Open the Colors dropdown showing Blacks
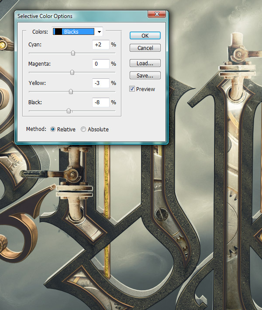Image resolution: width=262 pixels, height=310 pixels. [77, 32]
